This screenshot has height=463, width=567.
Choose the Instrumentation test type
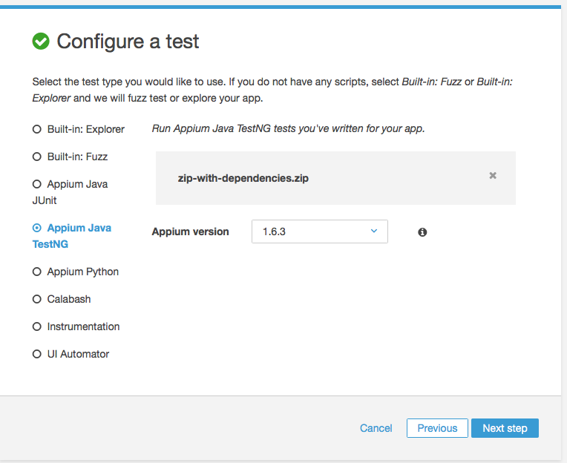click(37, 326)
